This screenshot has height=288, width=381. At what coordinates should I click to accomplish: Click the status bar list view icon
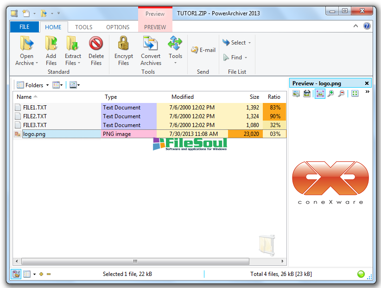(x=27, y=274)
